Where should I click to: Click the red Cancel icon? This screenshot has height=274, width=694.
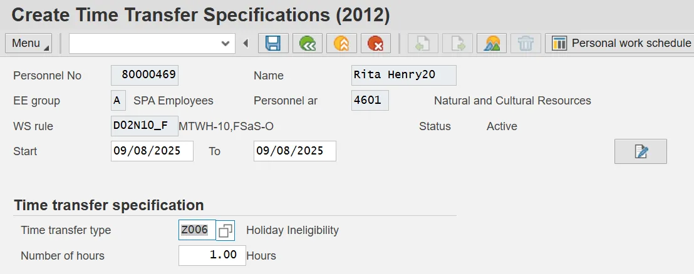coord(375,43)
